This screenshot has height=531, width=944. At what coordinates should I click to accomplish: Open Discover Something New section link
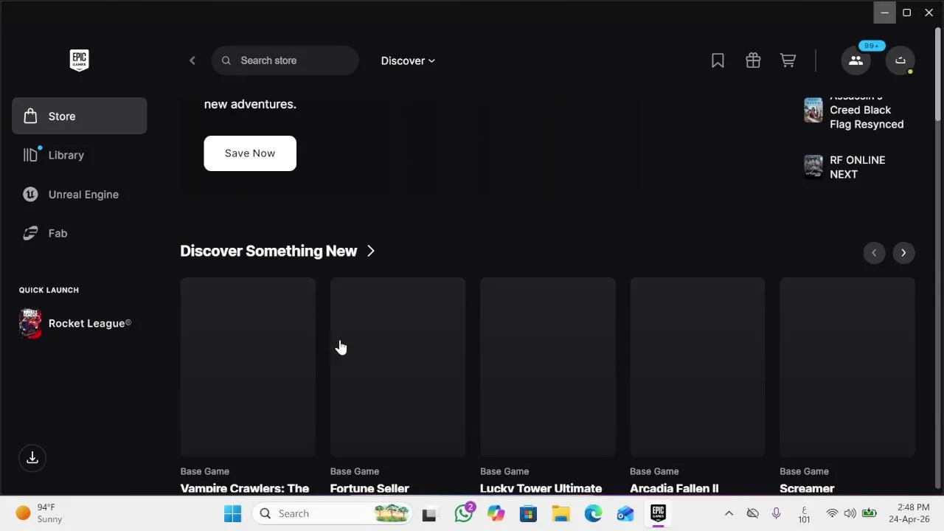pos(277,251)
